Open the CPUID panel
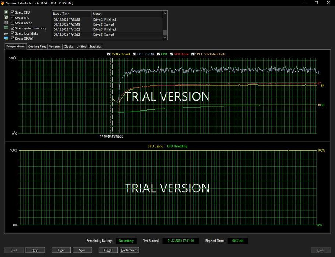The width and height of the screenshot is (335, 257). [x=108, y=250]
